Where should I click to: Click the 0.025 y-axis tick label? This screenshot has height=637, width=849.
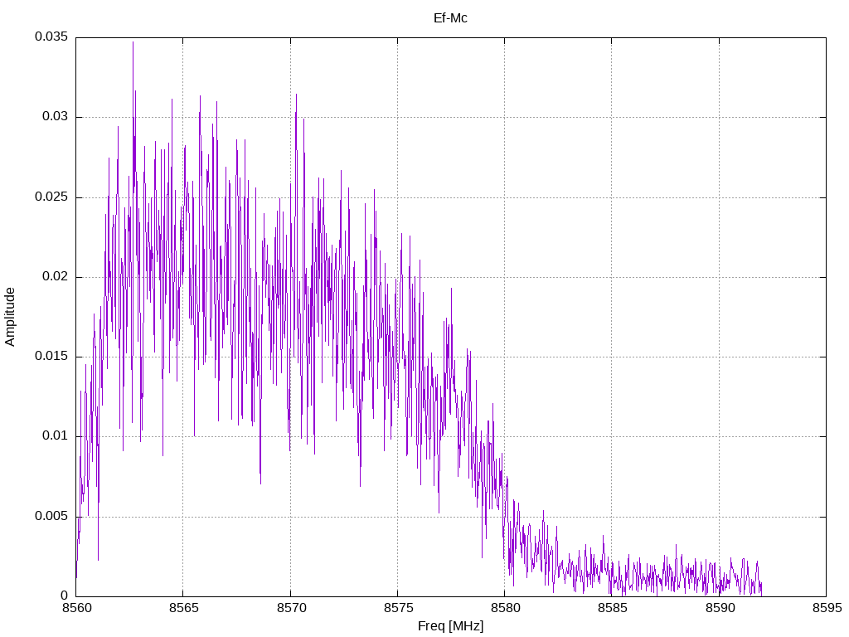click(51, 197)
